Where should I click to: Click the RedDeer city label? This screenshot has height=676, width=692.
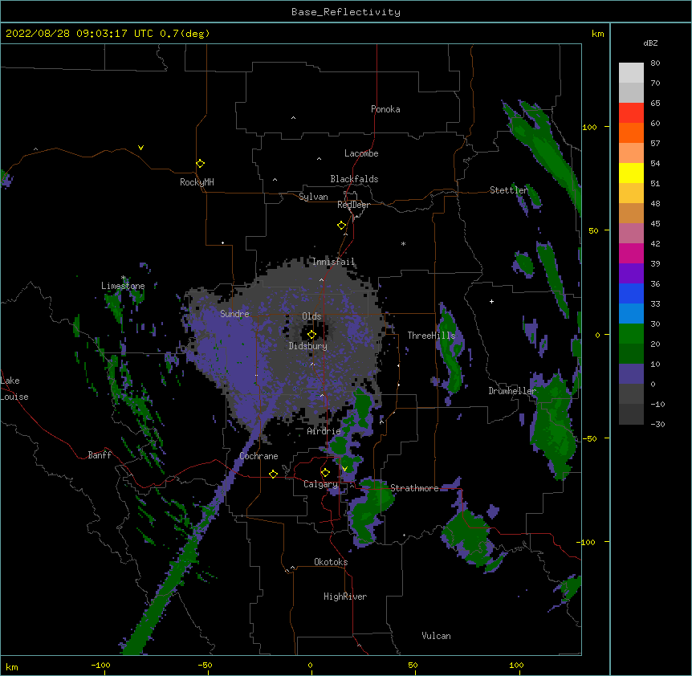pos(353,205)
